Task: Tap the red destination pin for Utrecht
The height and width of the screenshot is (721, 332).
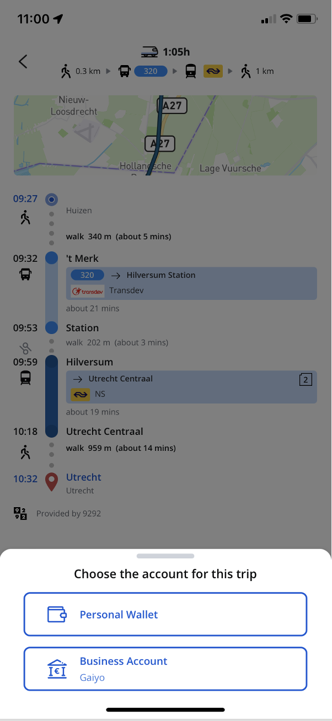Action: click(x=51, y=482)
